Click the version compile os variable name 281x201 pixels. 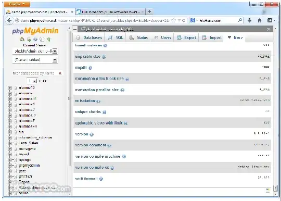pos(92,168)
